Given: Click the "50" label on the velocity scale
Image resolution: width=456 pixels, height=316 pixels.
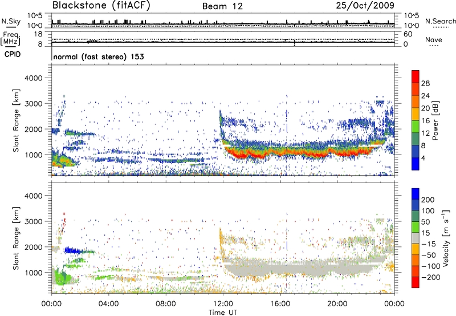Looking at the screenshot, I should tap(425, 222).
